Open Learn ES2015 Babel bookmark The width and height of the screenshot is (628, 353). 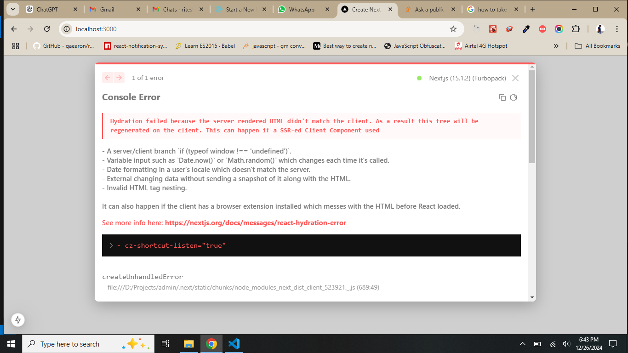[x=205, y=46]
